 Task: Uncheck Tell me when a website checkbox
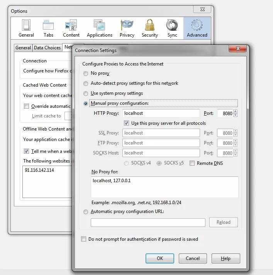pos(26,151)
